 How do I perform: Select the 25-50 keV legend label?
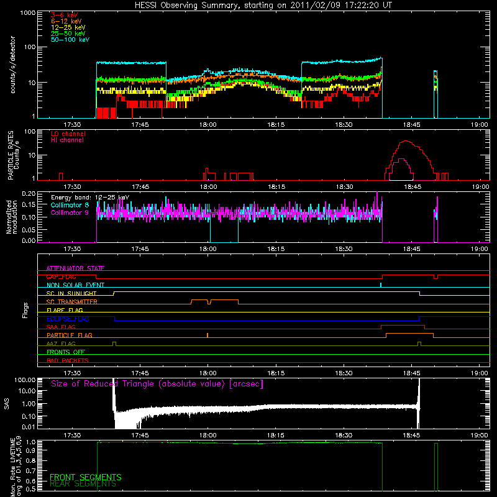click(68, 34)
